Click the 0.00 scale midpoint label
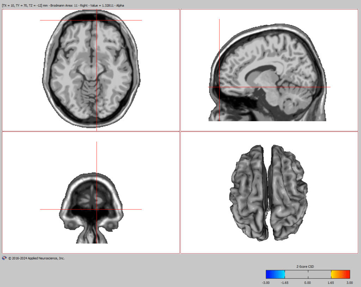 tap(307, 283)
